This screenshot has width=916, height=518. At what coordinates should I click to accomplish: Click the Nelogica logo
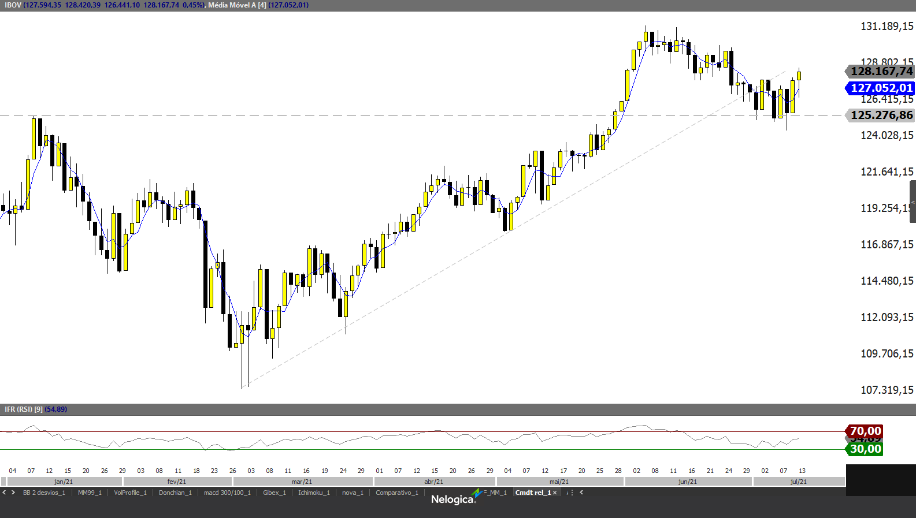pyautogui.click(x=454, y=499)
